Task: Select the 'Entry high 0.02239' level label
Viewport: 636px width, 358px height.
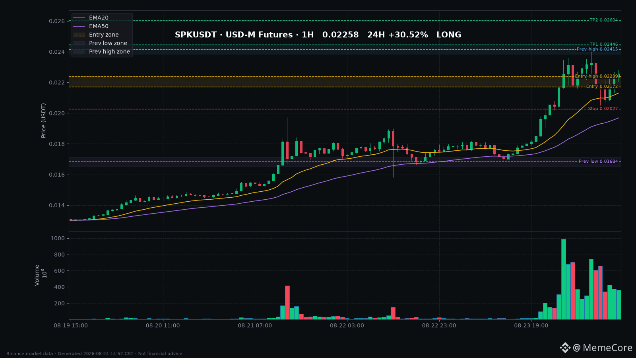Action: click(x=597, y=76)
